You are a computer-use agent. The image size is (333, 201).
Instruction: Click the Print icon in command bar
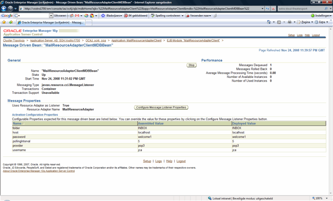(x=289, y=22)
